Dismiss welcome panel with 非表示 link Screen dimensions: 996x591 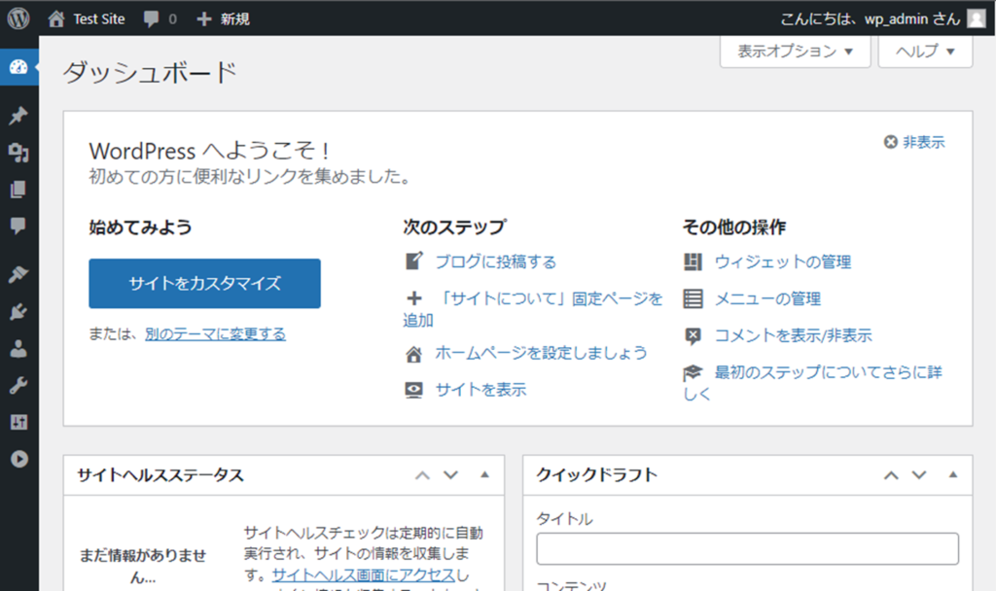click(914, 142)
